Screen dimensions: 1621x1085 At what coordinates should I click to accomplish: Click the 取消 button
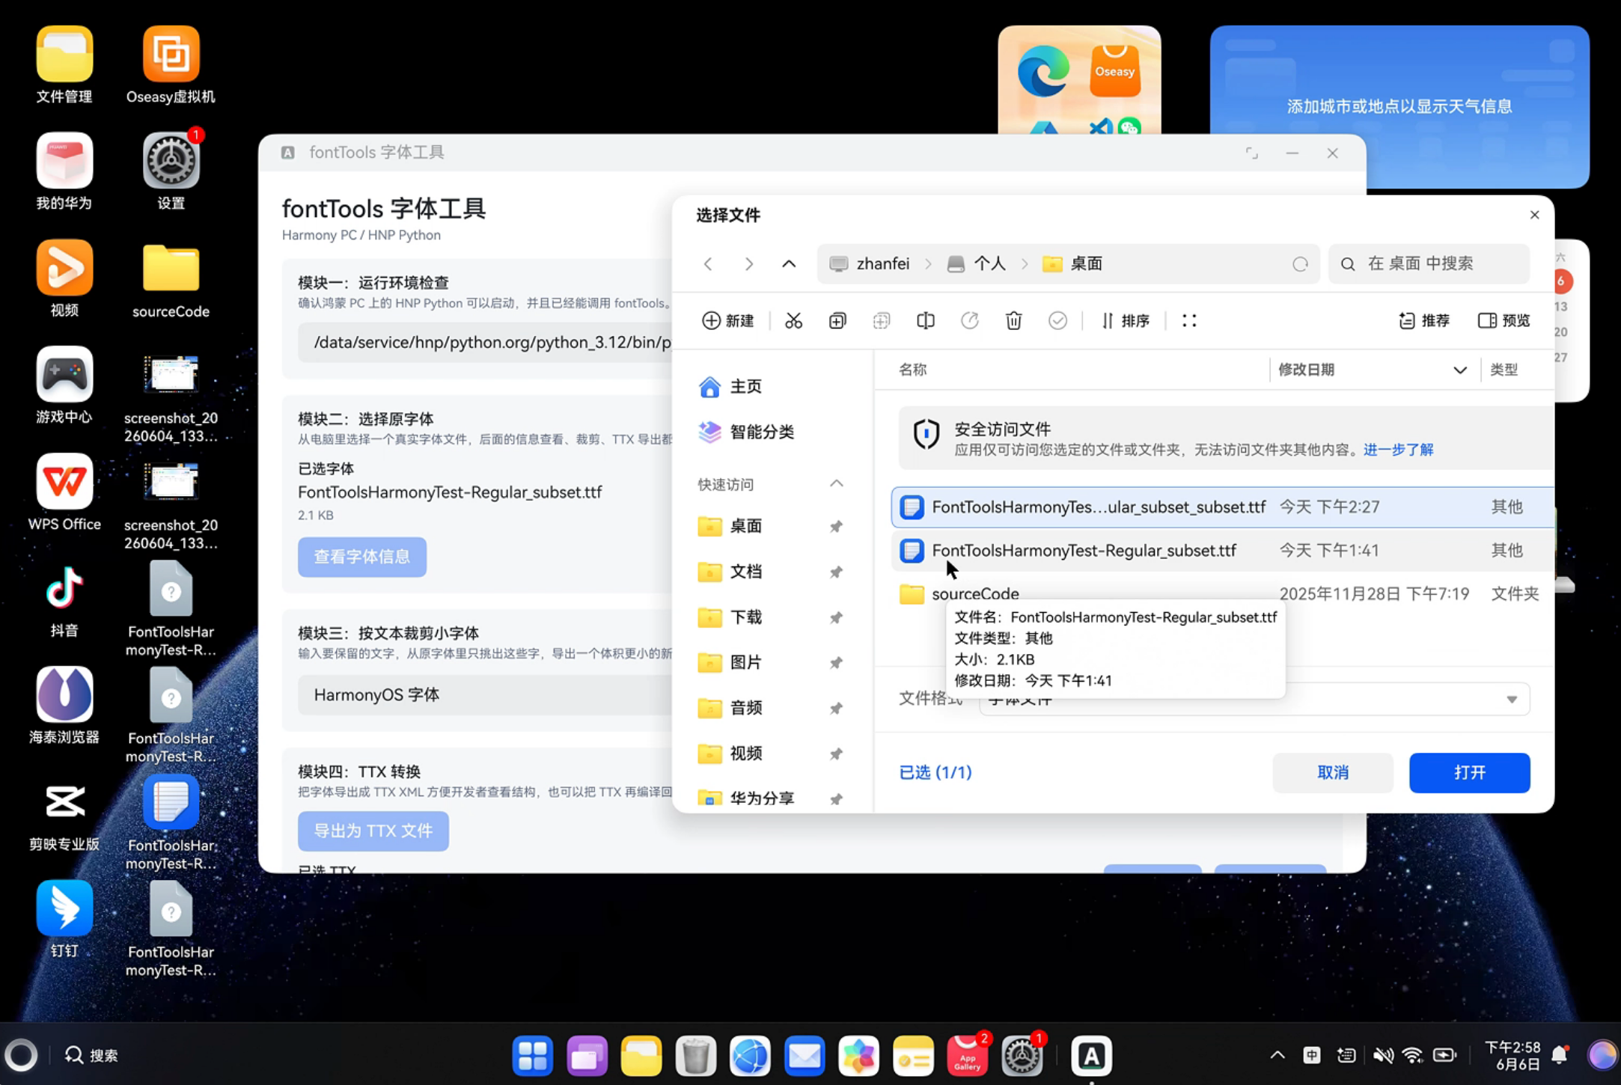click(x=1332, y=773)
